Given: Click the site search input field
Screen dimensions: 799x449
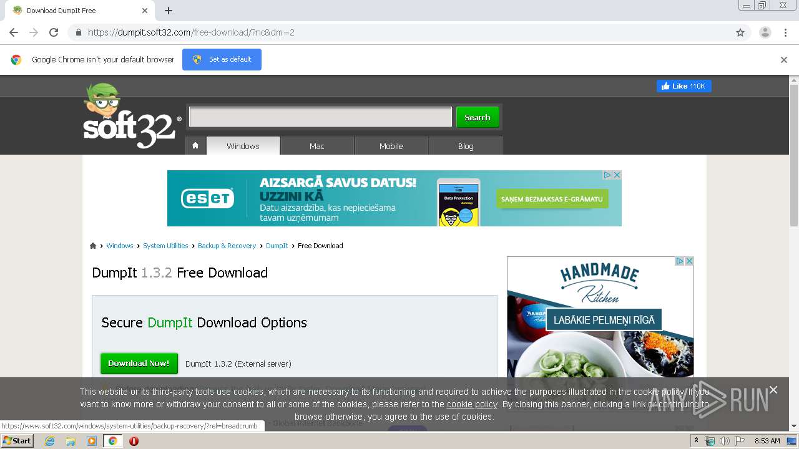Looking at the screenshot, I should [x=320, y=117].
